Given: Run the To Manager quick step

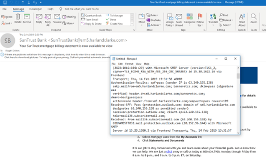Looking at the screenshot, I should pos(115,15).
